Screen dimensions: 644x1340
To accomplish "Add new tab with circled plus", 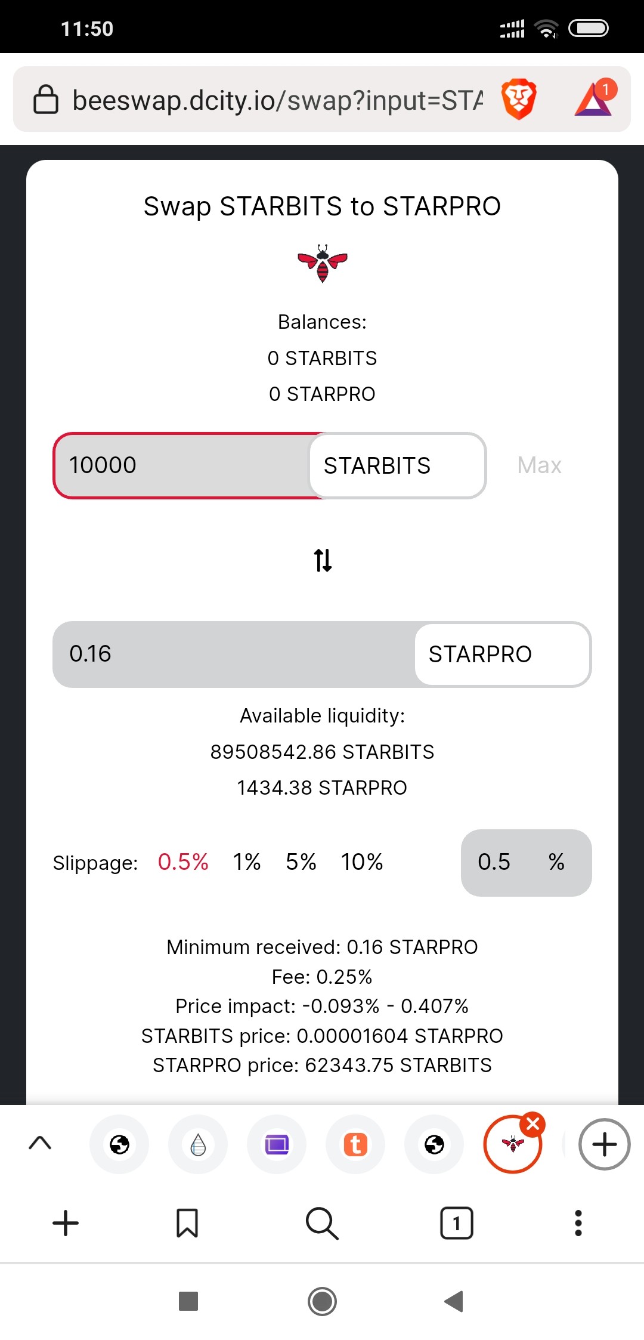I will coord(604,1144).
